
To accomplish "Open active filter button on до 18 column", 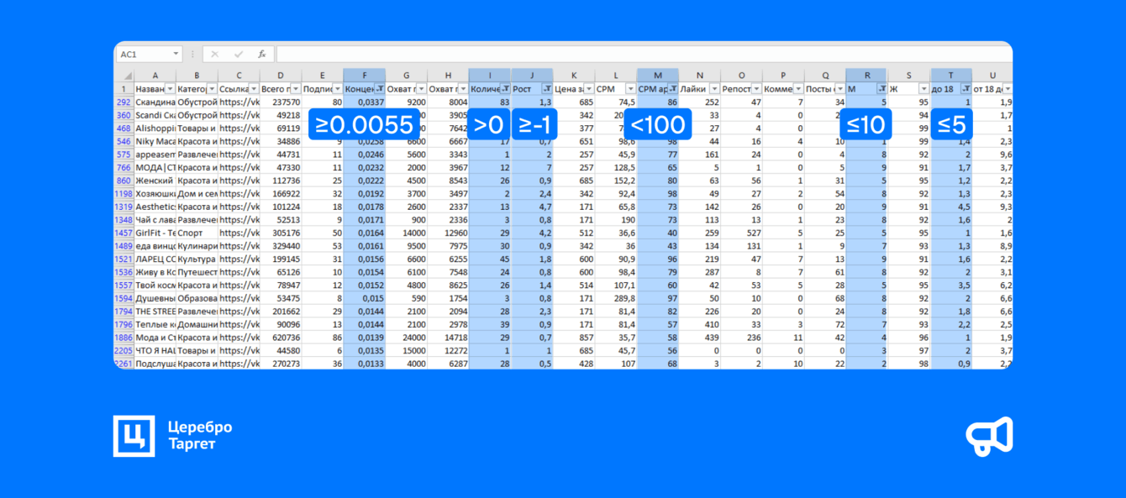I will coord(966,88).
